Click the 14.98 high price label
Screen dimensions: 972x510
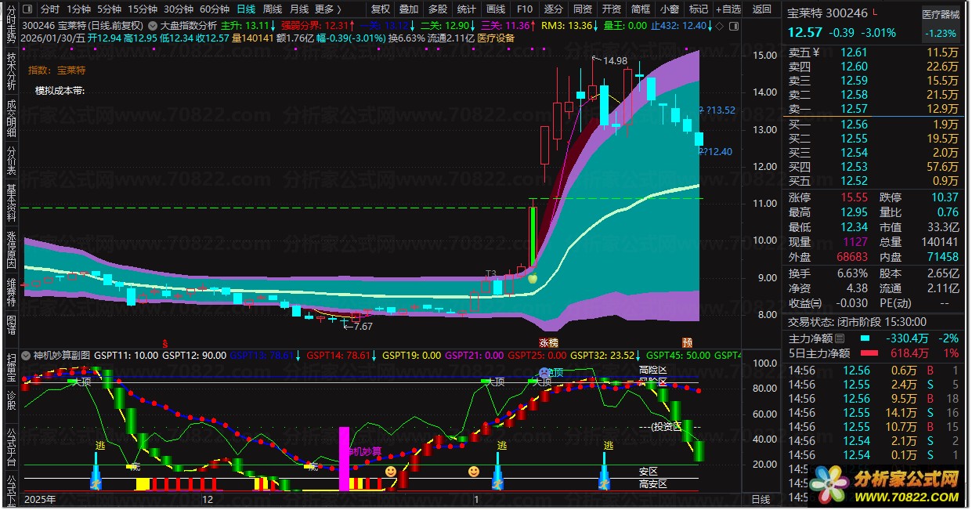pos(616,60)
